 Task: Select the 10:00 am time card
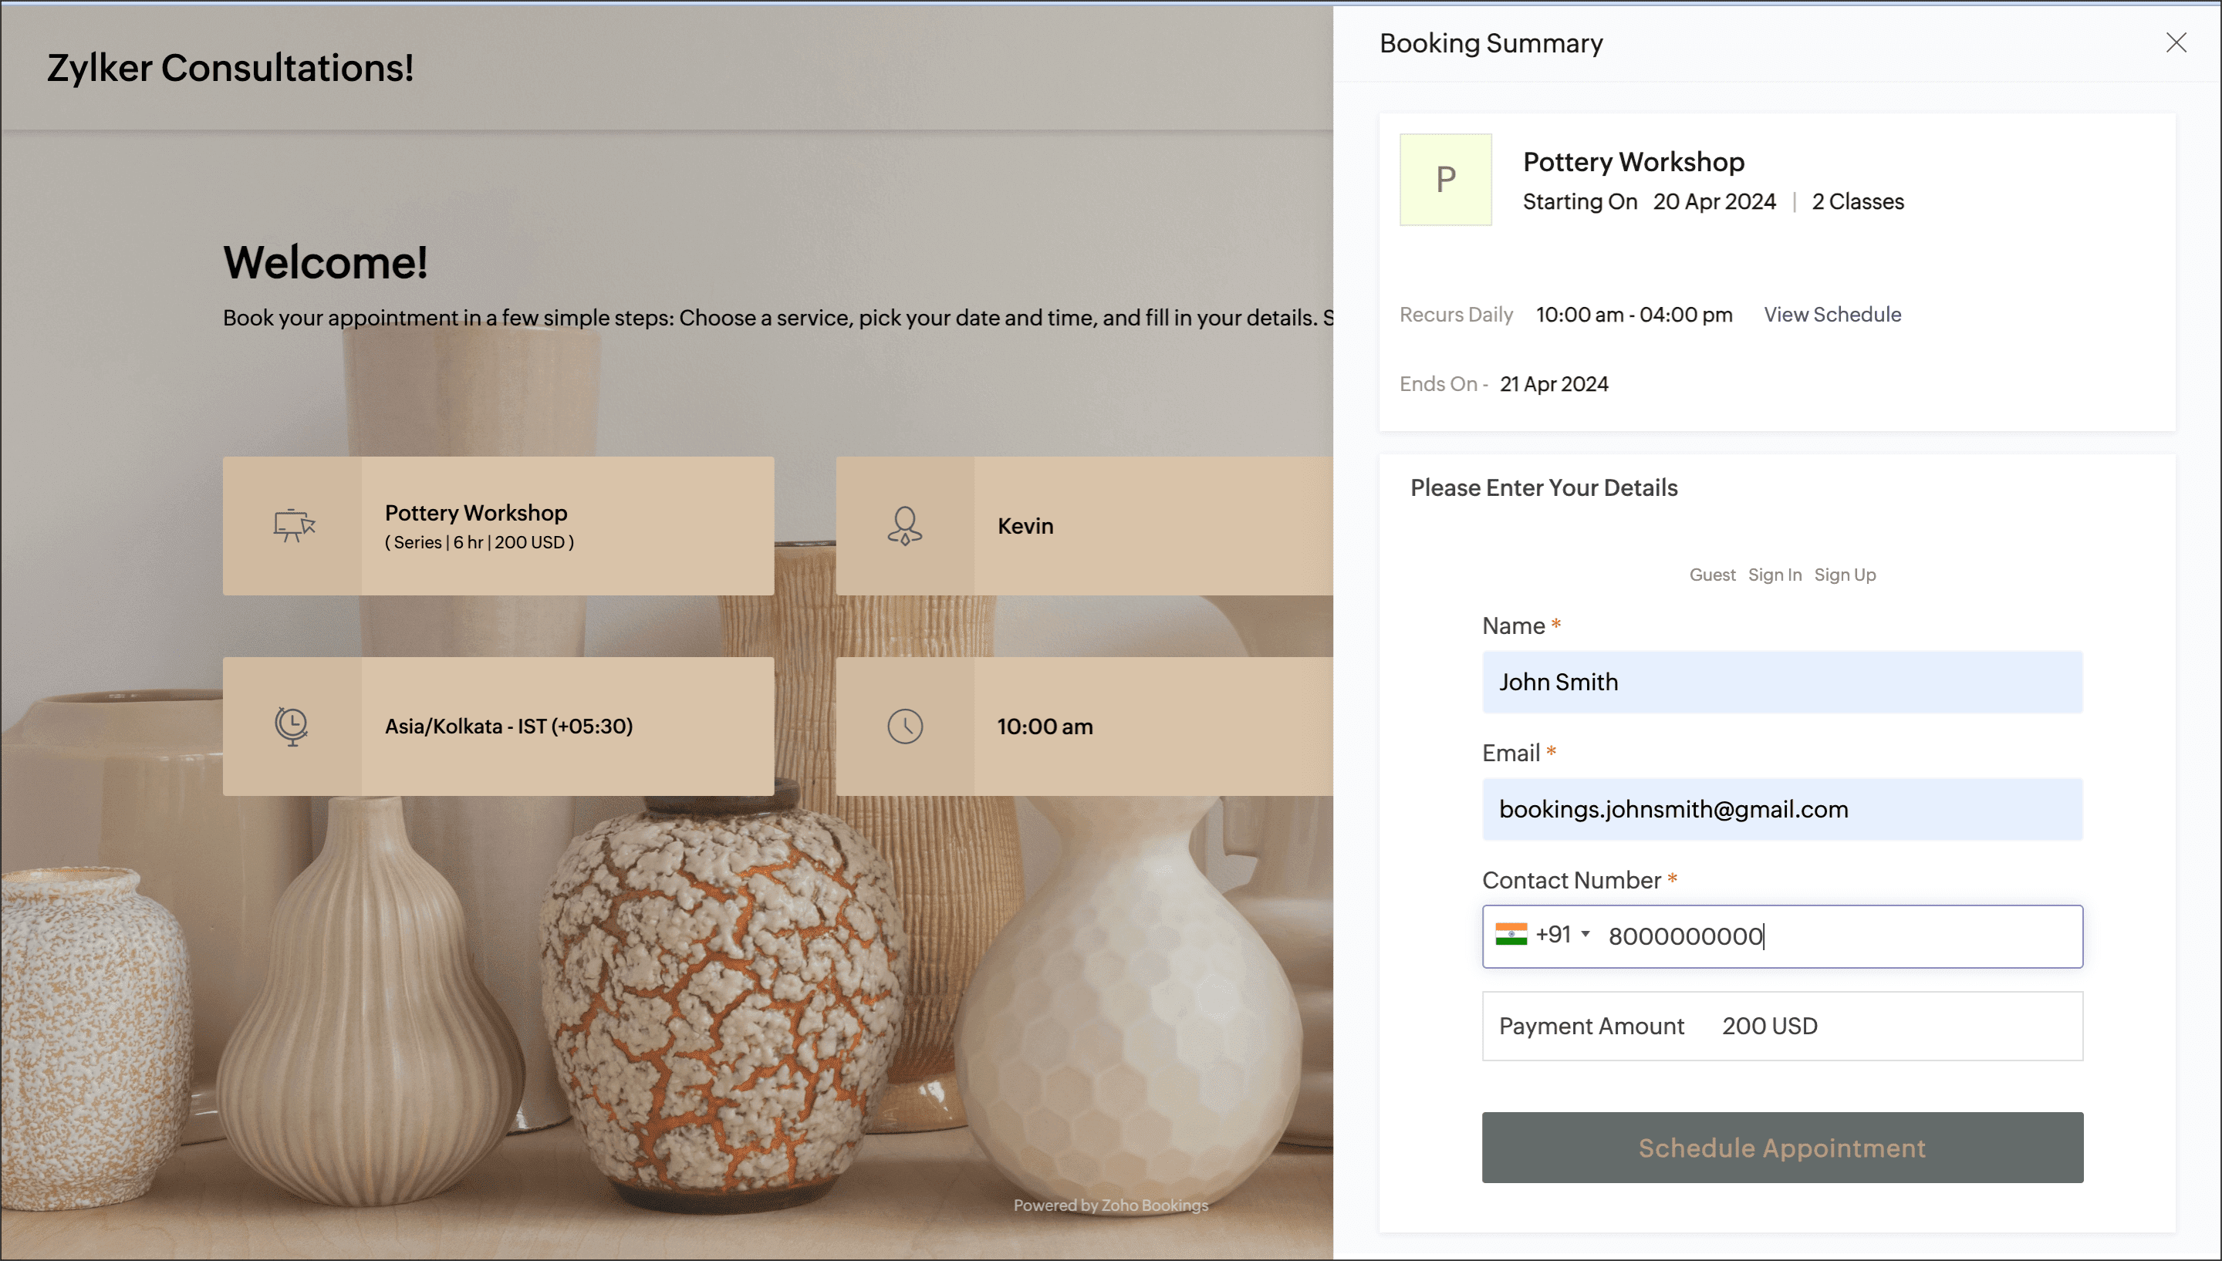1084,727
